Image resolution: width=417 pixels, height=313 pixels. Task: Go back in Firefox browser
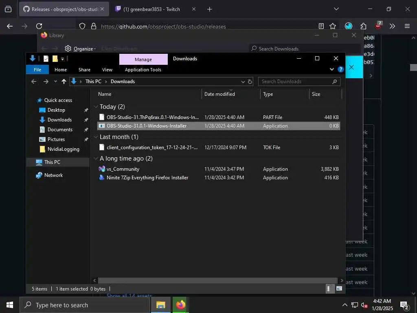click(10, 26)
